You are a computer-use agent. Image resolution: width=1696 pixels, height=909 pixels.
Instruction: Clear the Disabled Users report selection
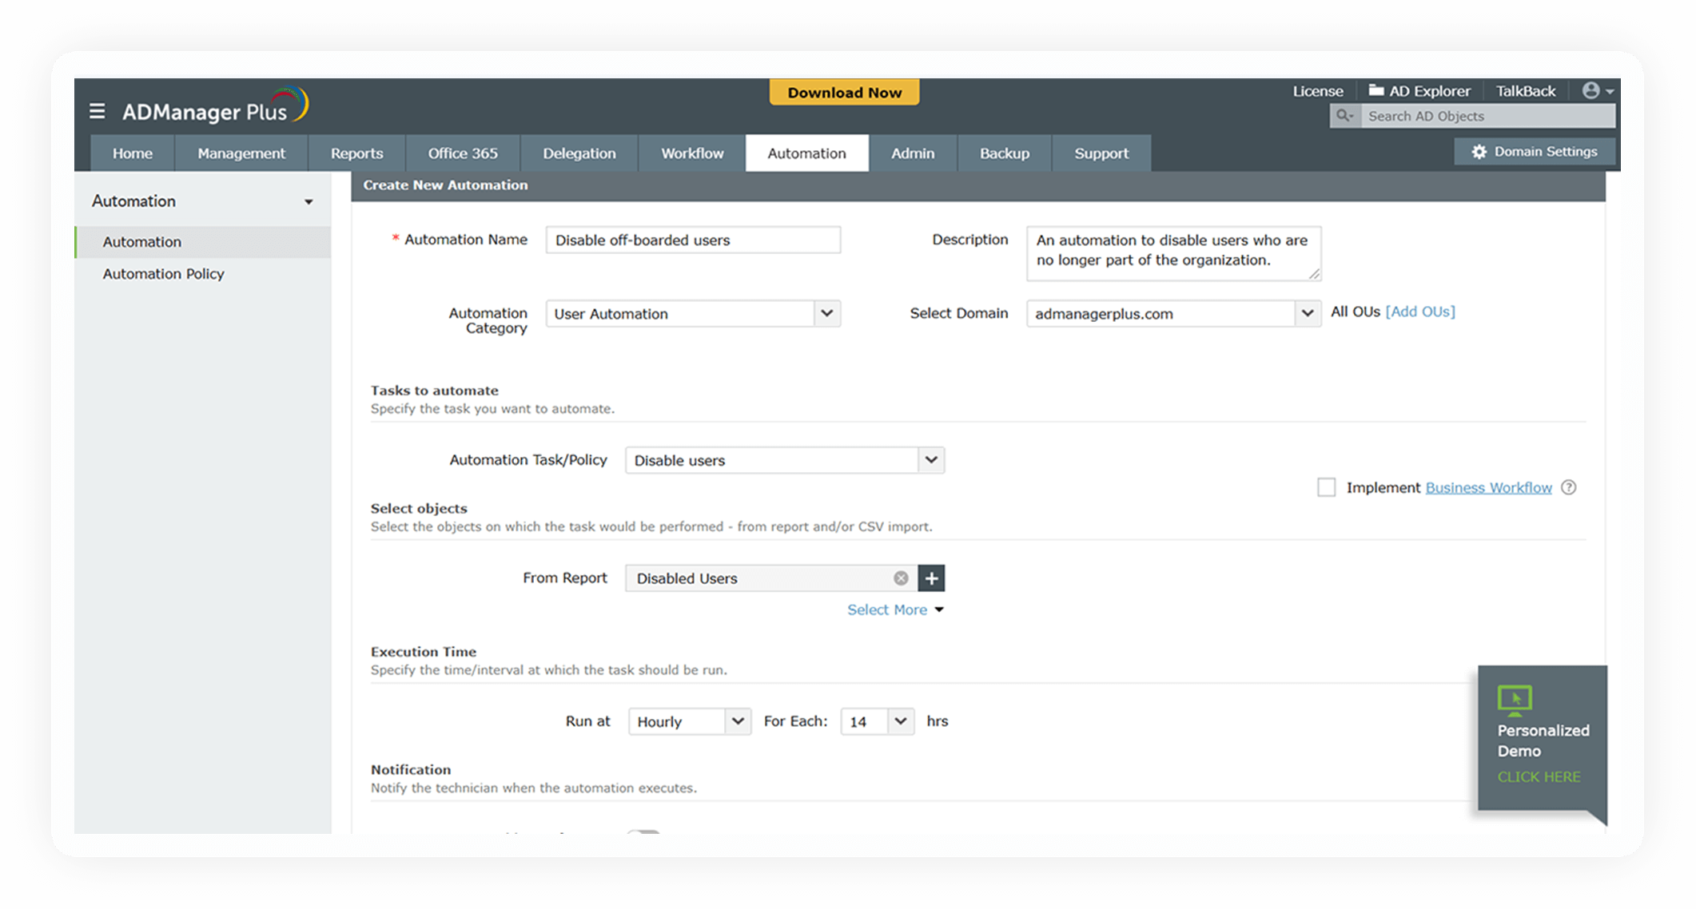point(901,578)
